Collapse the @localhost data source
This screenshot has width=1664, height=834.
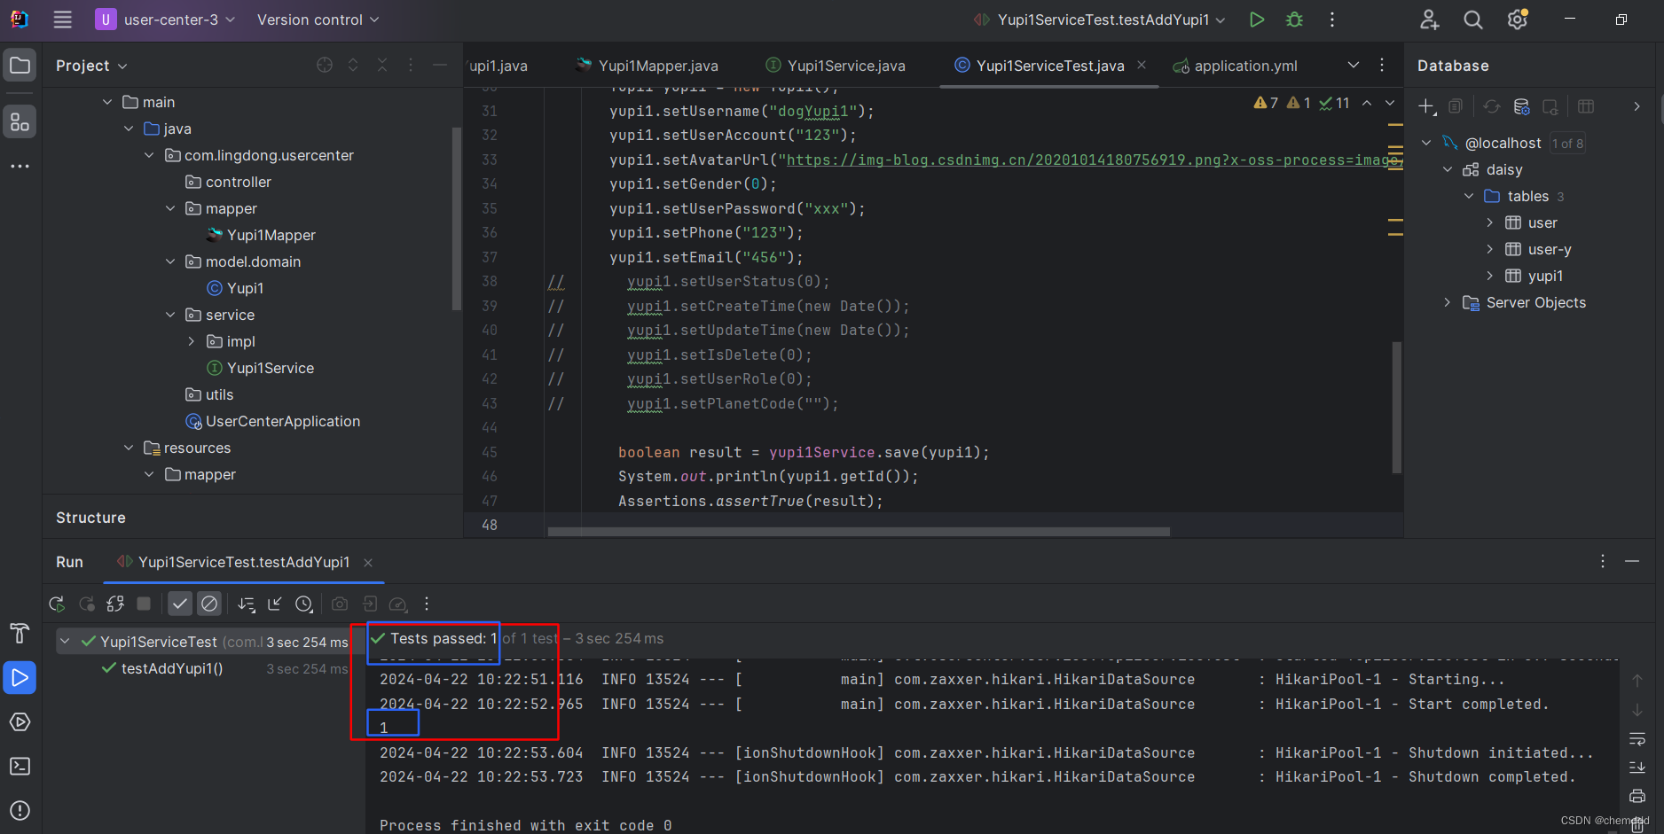tap(1426, 143)
